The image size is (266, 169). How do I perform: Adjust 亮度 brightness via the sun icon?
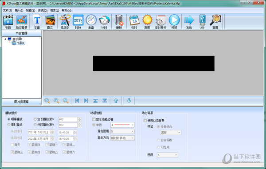pyautogui.click(x=147, y=22)
